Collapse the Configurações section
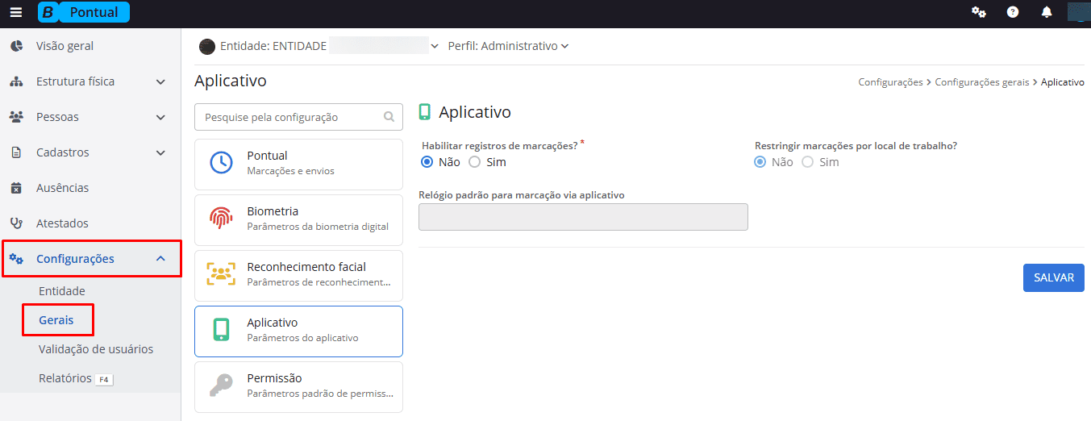 (160, 259)
